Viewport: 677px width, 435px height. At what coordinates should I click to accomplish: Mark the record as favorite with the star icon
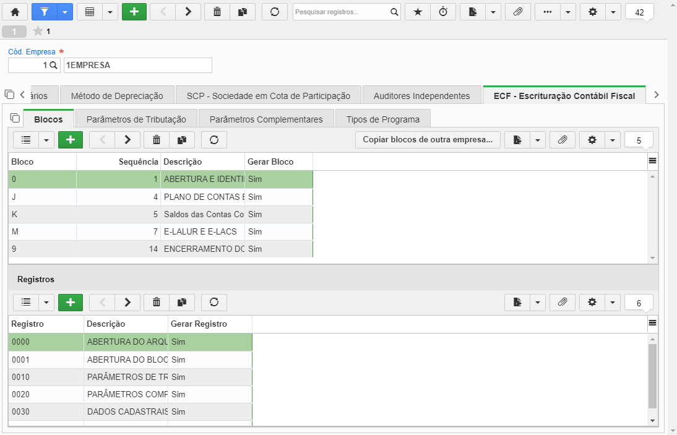418,12
